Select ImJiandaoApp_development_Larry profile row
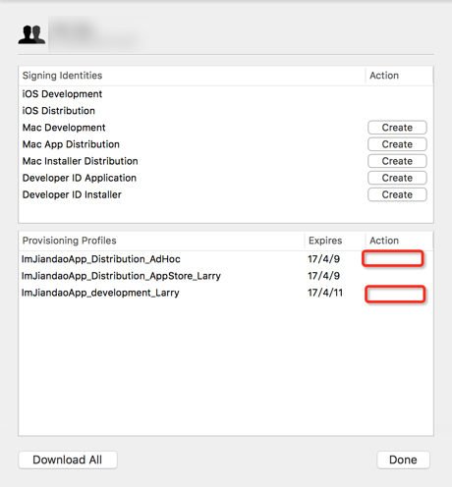The image size is (452, 487). 226,293
